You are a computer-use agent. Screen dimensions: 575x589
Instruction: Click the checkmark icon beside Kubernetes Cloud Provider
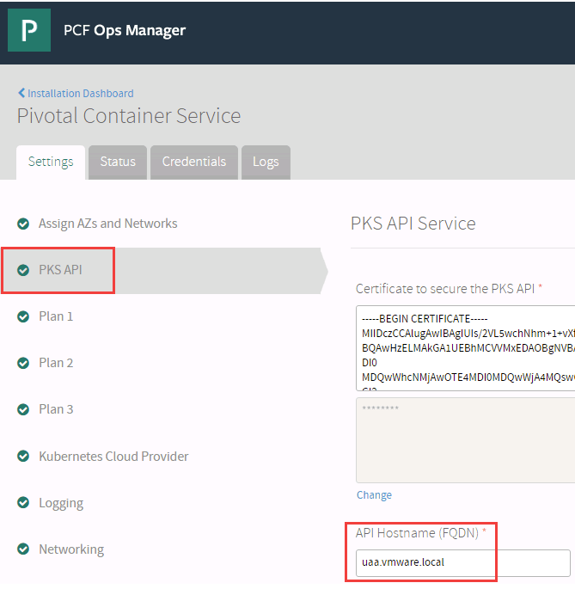point(23,457)
